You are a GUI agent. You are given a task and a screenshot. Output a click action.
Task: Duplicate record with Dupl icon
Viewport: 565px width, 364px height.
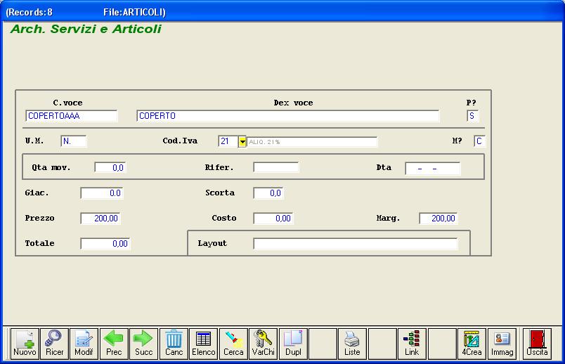pyautogui.click(x=293, y=344)
